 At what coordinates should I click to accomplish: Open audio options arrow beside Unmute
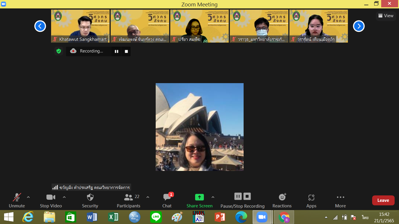pos(28,197)
